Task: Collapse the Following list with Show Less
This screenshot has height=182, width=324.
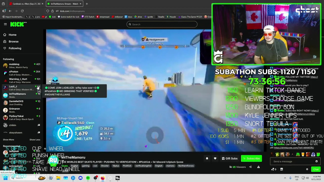Action: [x=35, y=140]
